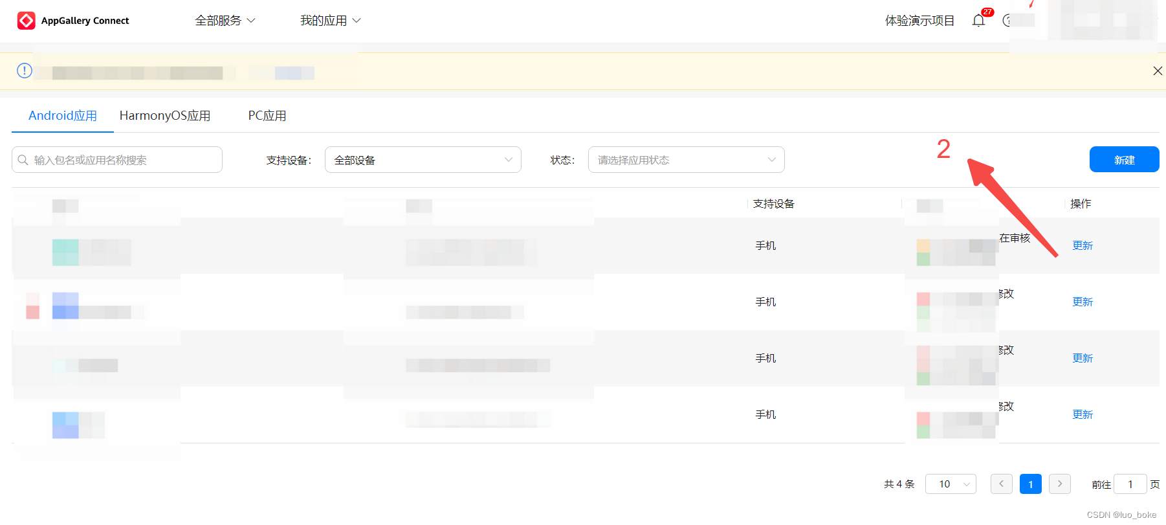Go to the next page arrow
This screenshot has height=525, width=1166.
click(x=1060, y=484)
